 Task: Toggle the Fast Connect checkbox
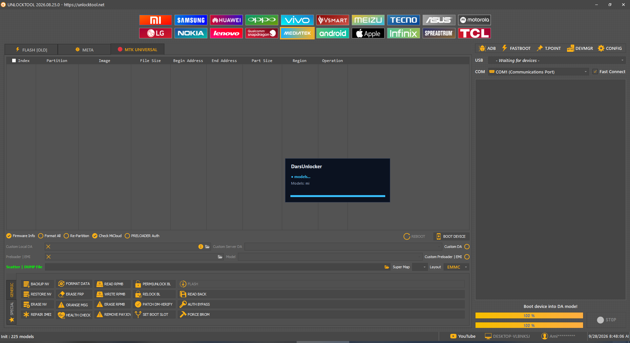pyautogui.click(x=595, y=71)
